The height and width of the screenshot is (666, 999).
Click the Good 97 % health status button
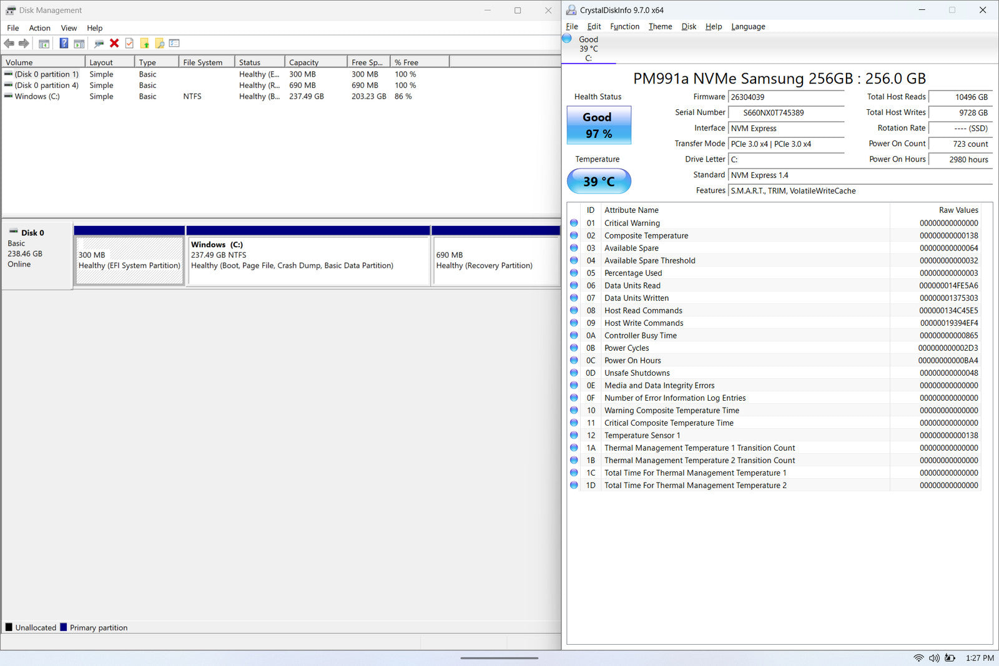coord(598,125)
